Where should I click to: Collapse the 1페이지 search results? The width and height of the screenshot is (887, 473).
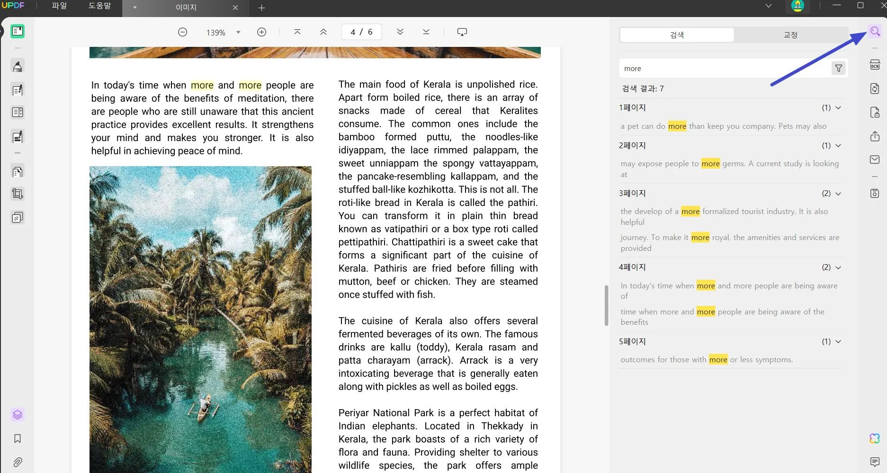[x=838, y=108]
